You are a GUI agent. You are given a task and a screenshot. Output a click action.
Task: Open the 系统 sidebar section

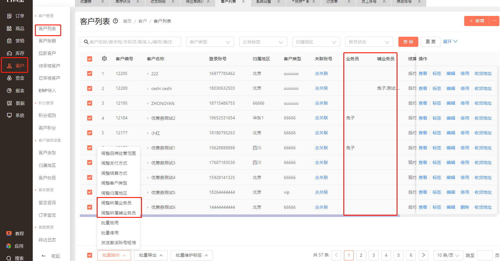15,115
